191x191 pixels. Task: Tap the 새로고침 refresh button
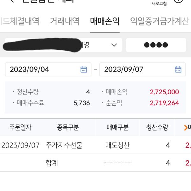[x=159, y=3]
